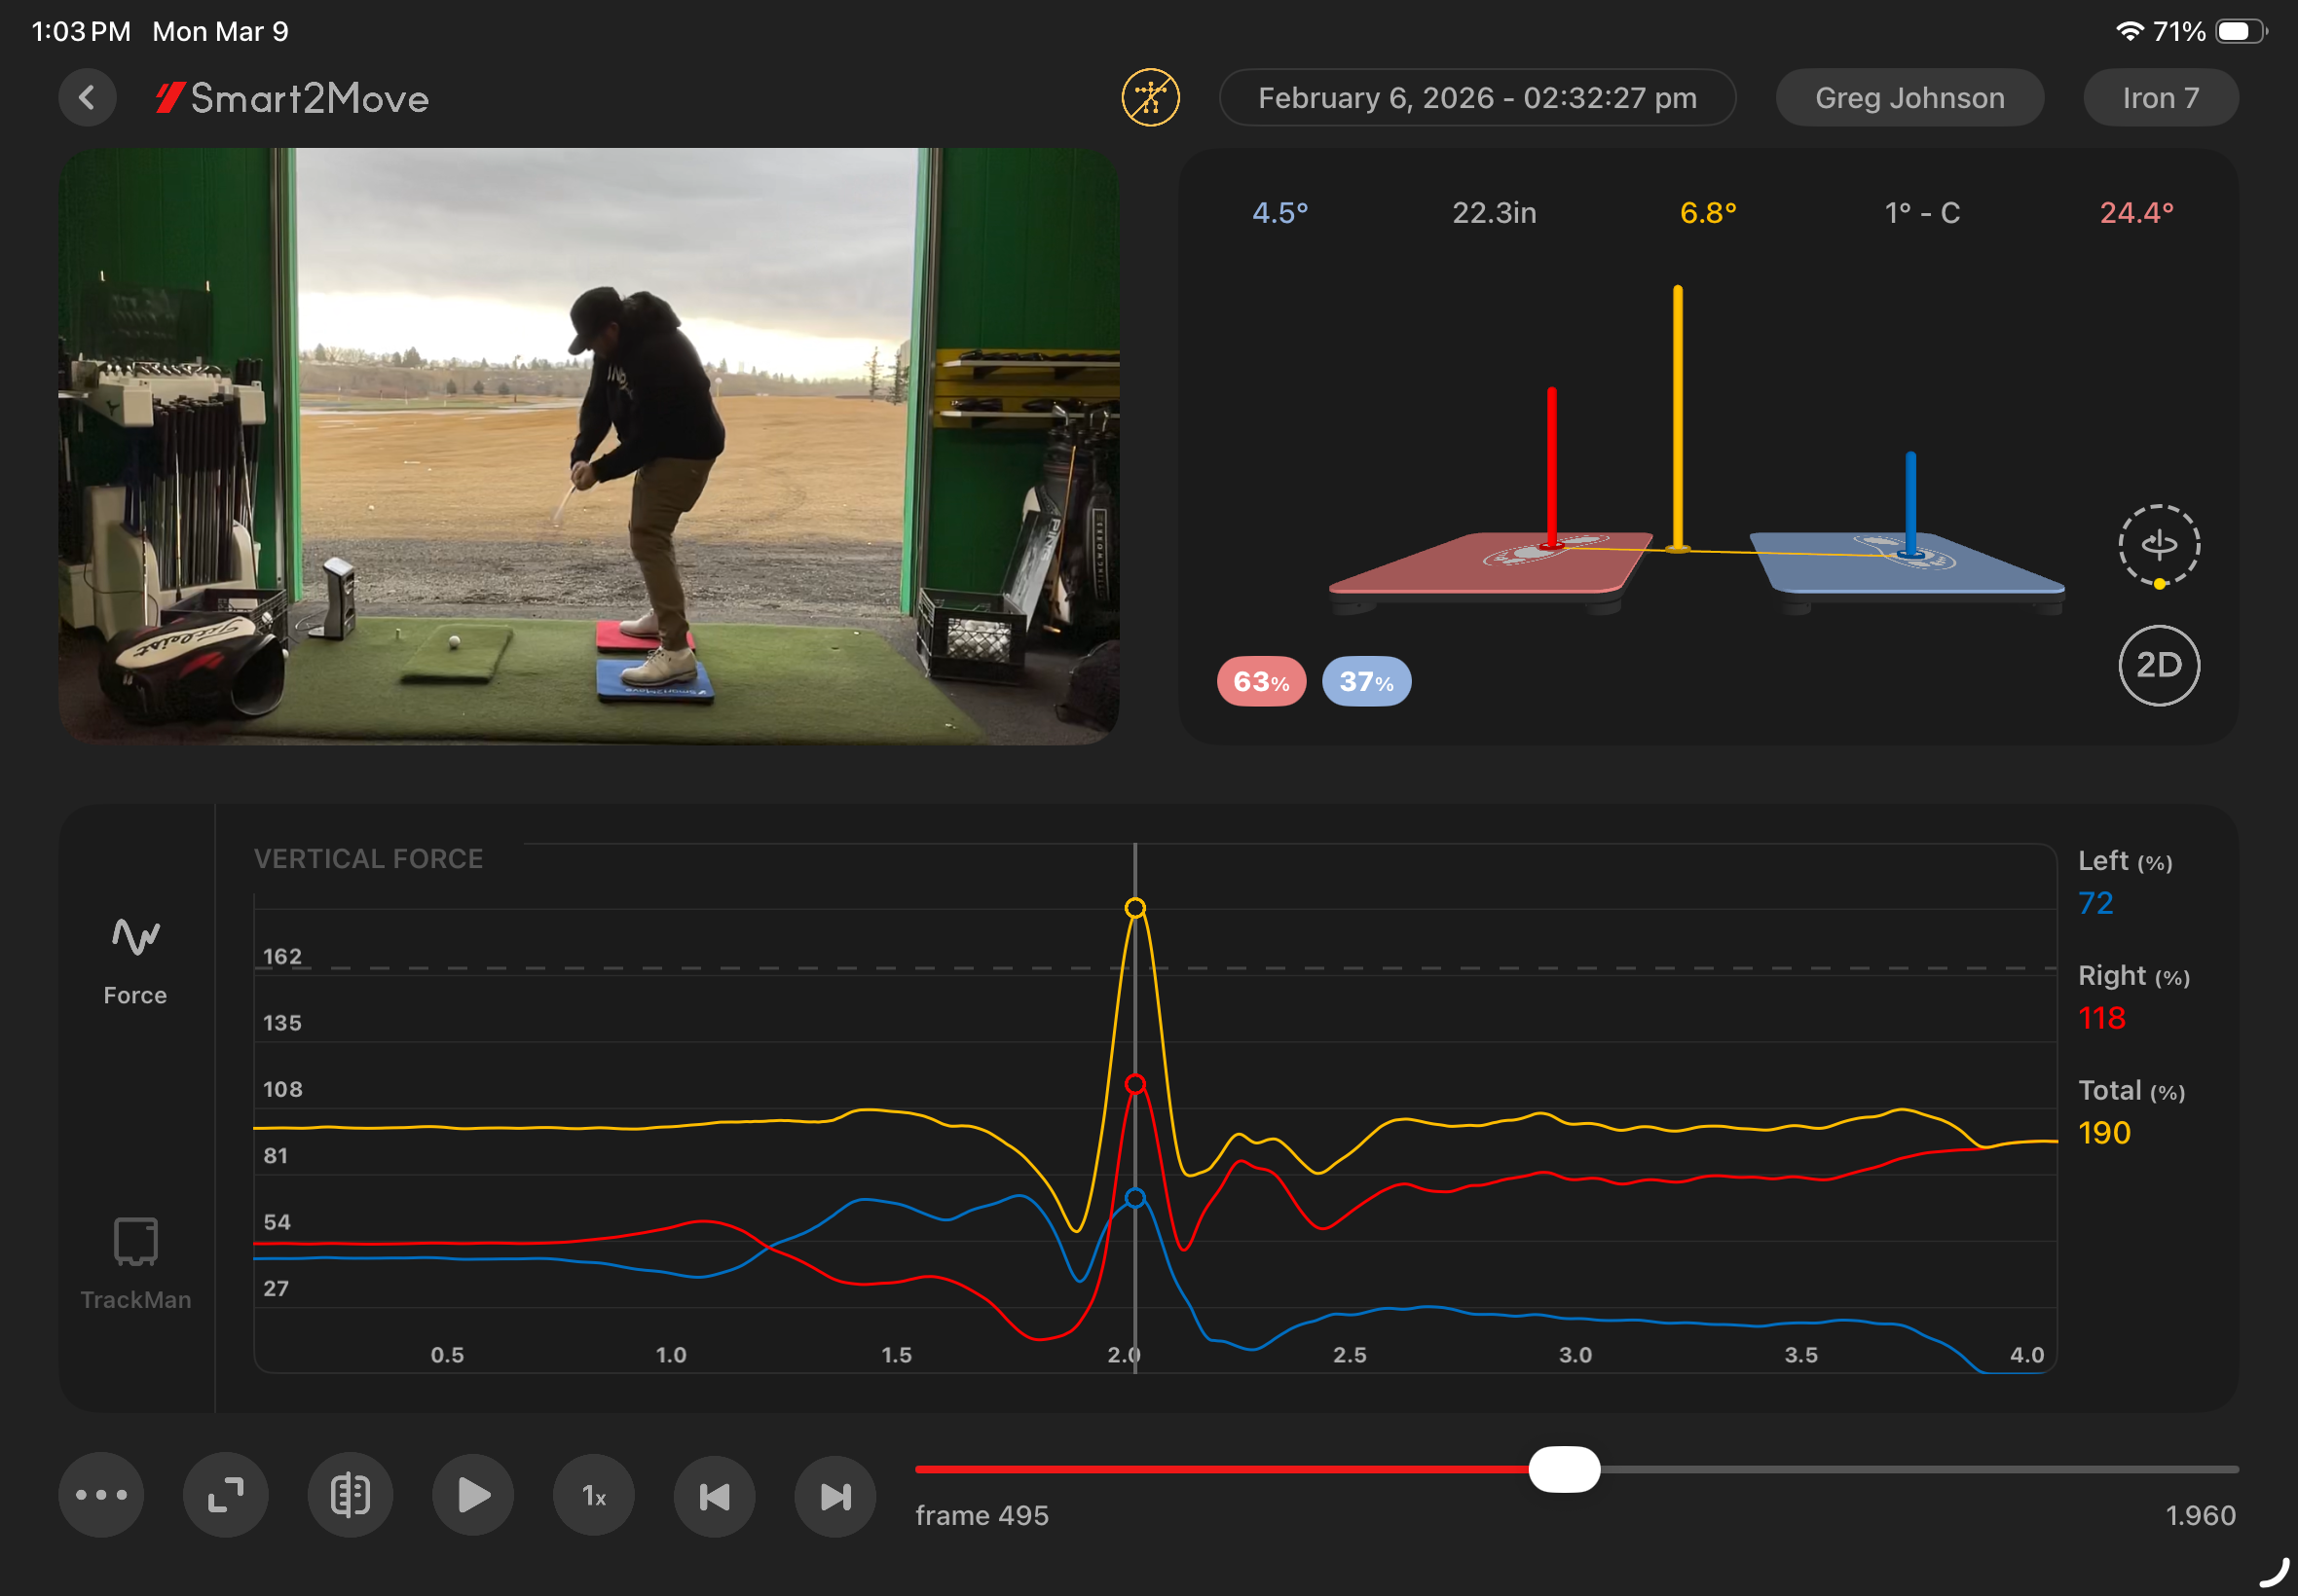Open the Greg Johnson player selector
This screenshot has width=2298, height=1596.
(1909, 98)
